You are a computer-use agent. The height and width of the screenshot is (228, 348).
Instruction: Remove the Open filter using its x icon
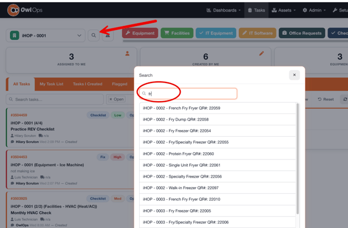(x=111, y=99)
